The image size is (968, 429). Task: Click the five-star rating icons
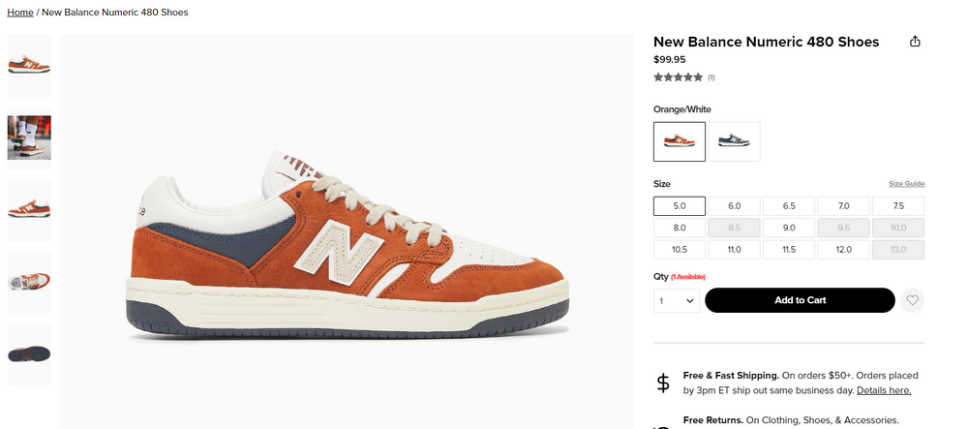point(678,77)
